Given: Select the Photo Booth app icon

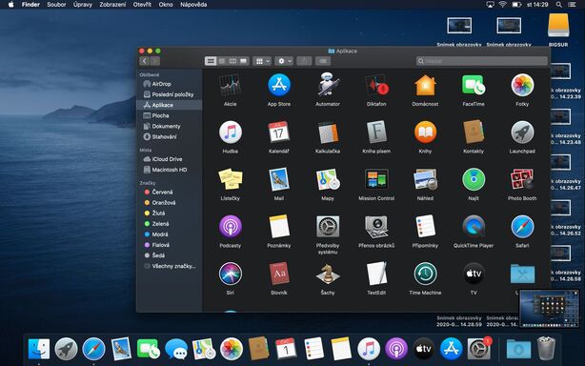Looking at the screenshot, I should coord(522,179).
